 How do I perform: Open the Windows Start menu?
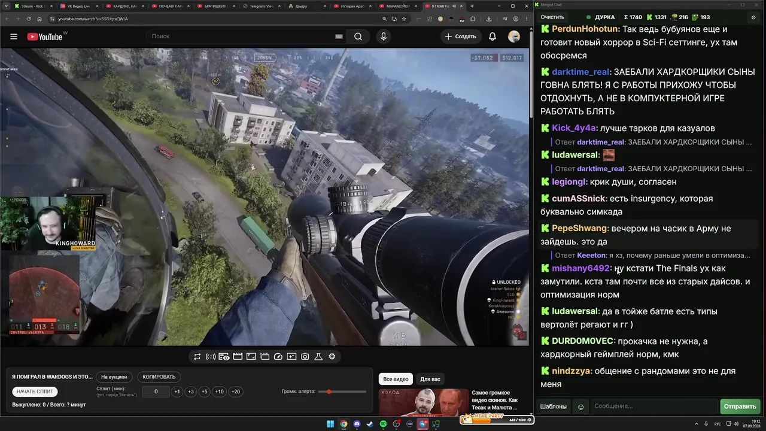tap(330, 424)
